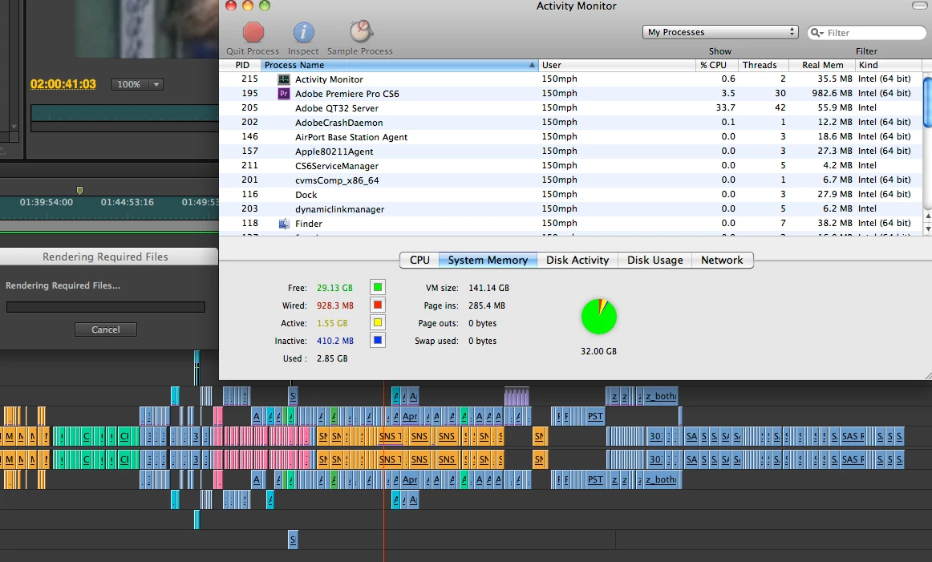Click the VM size 141.14 GB value

coord(488,288)
